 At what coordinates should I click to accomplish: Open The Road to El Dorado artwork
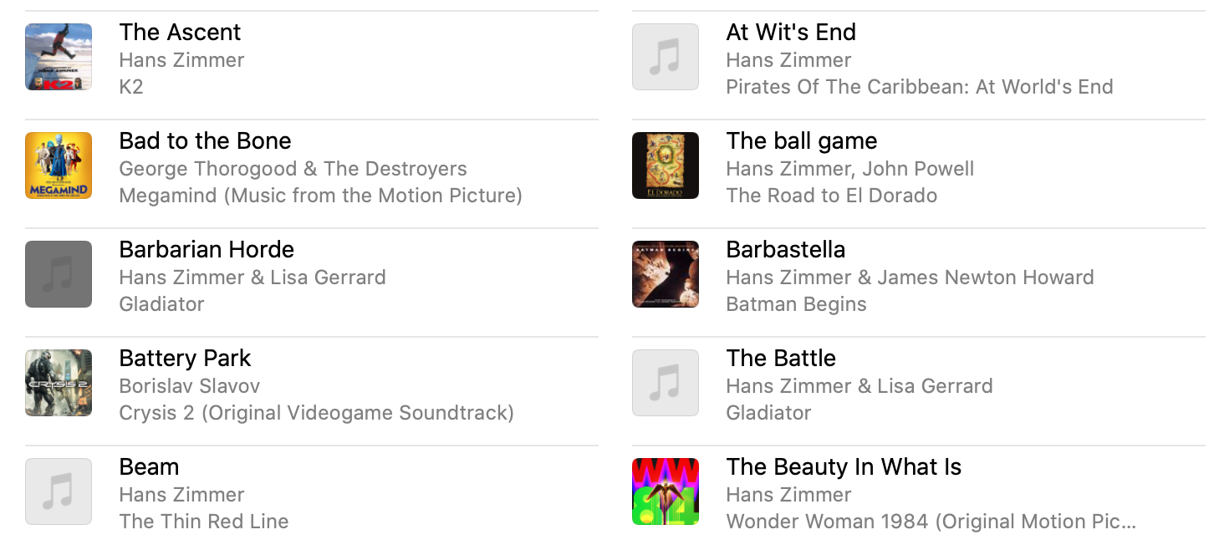(x=666, y=166)
